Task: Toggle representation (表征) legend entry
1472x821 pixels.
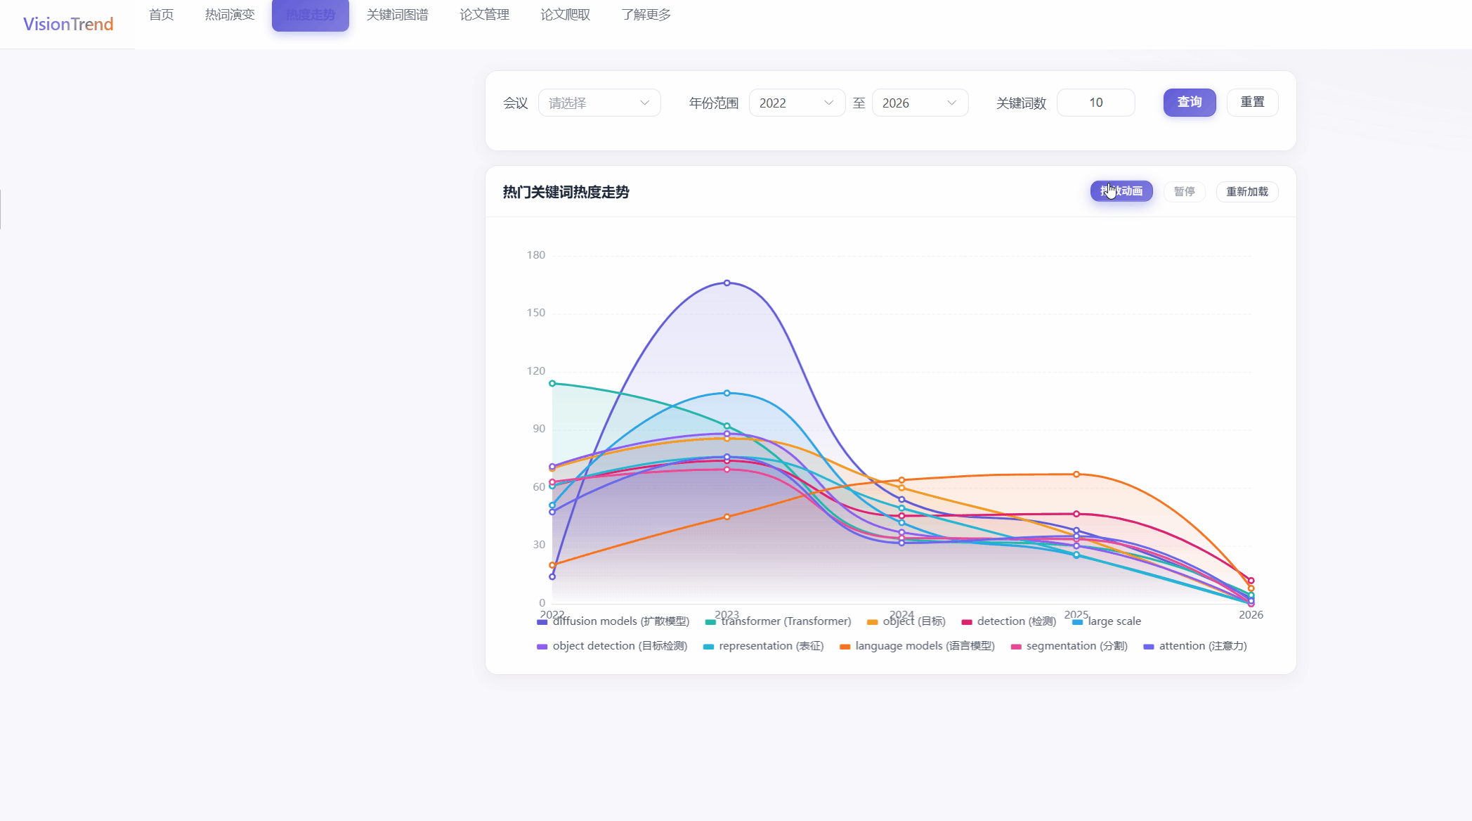Action: tap(763, 646)
